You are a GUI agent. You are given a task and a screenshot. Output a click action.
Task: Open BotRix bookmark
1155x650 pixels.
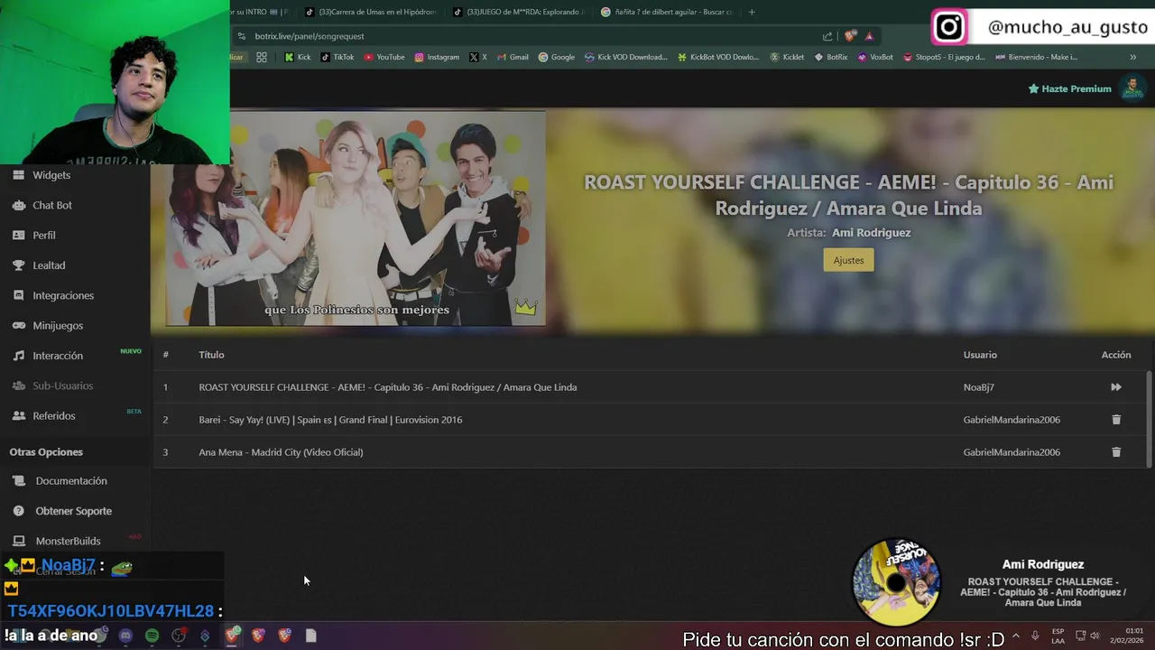831,57
